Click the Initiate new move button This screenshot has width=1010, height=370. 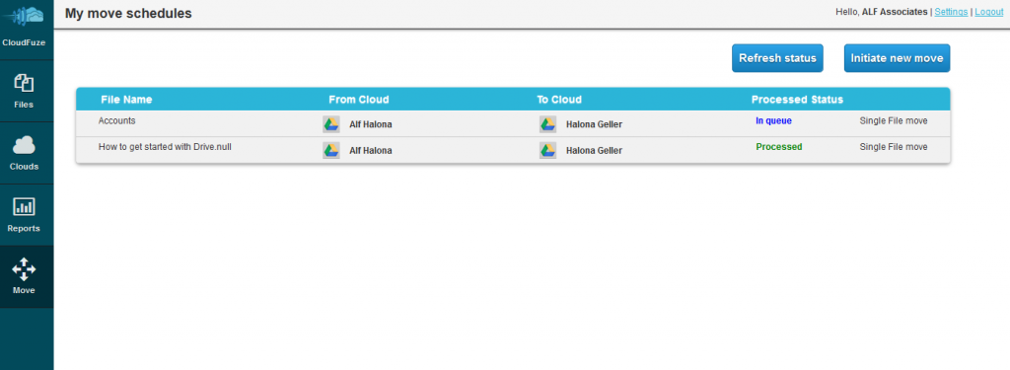tap(897, 58)
